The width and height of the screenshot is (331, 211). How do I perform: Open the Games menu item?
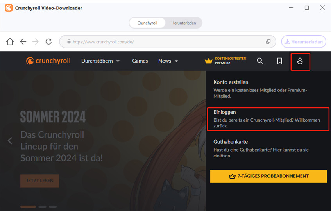[x=140, y=61]
